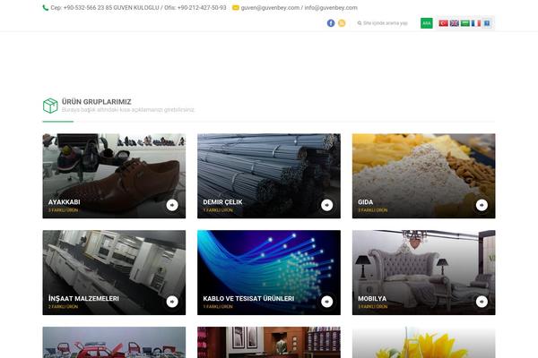Open the wooden interior product group thumbnail
Image resolution: width=538 pixels, height=358 pixels.
(269, 342)
